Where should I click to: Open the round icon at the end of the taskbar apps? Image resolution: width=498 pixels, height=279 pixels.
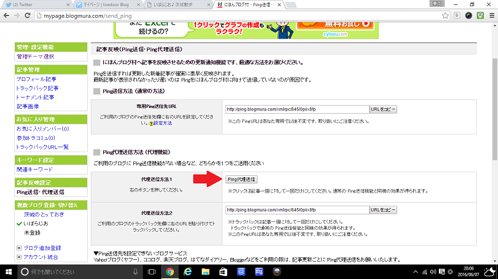coord(277,272)
